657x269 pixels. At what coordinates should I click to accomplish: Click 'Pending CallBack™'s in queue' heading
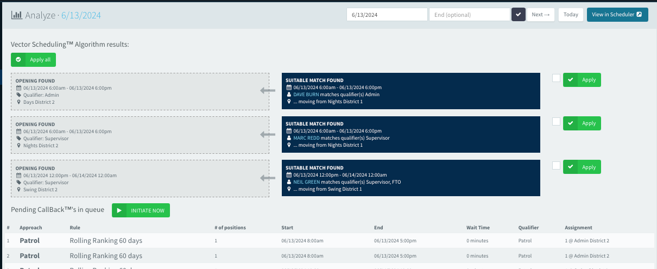pos(58,210)
